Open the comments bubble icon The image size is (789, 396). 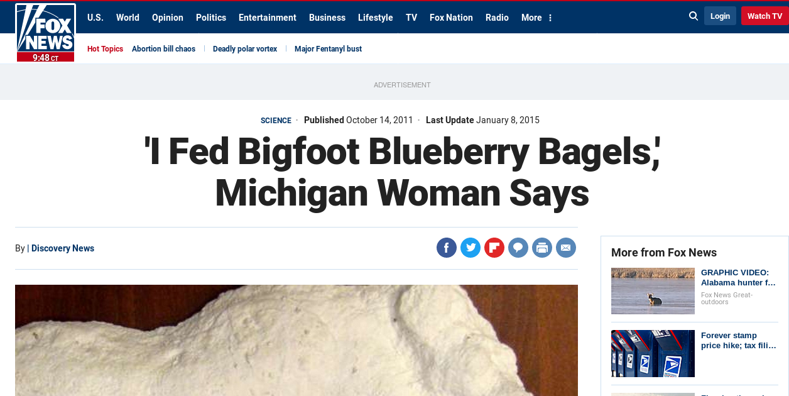(x=518, y=248)
